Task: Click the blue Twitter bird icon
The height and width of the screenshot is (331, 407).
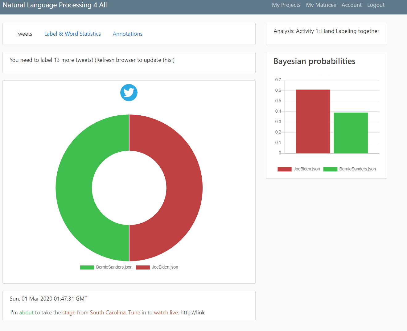Action: click(129, 93)
